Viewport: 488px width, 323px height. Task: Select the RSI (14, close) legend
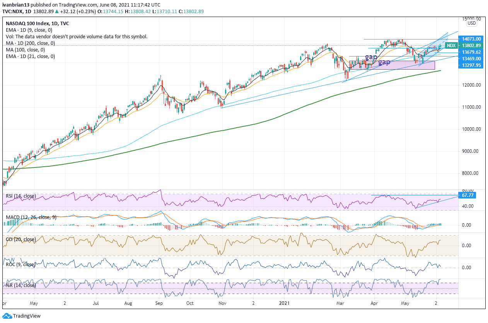pos(21,196)
